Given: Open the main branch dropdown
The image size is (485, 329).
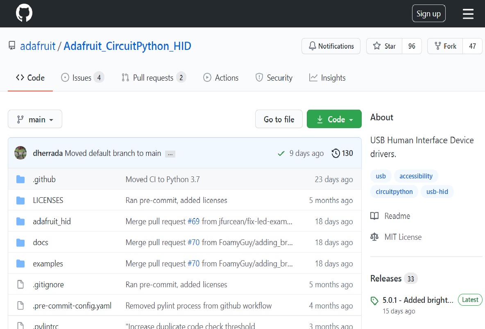Looking at the screenshot, I should [35, 119].
